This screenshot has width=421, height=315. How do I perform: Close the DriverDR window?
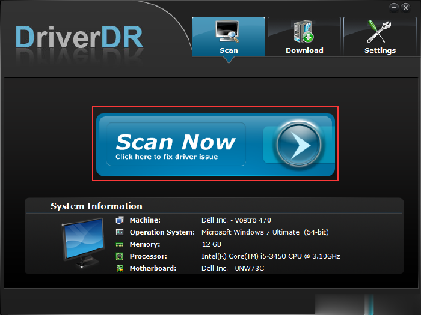406,7
